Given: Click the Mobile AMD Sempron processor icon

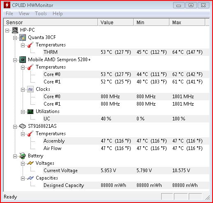Looking at the screenshot, I should (x=23, y=60).
